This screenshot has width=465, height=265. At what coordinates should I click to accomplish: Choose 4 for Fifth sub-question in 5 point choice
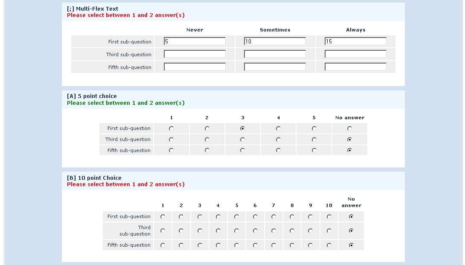(x=278, y=150)
